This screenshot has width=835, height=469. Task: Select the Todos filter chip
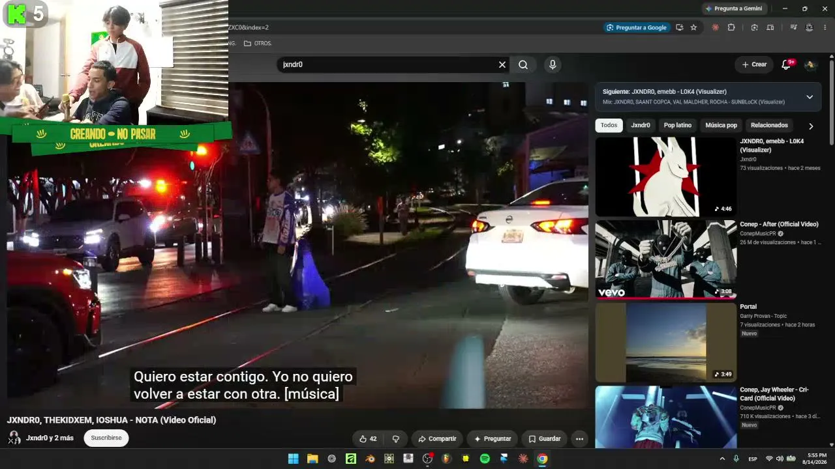609,125
